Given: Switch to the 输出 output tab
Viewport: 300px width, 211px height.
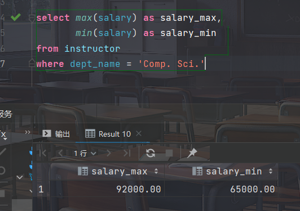Looking at the screenshot, I should tap(56, 134).
